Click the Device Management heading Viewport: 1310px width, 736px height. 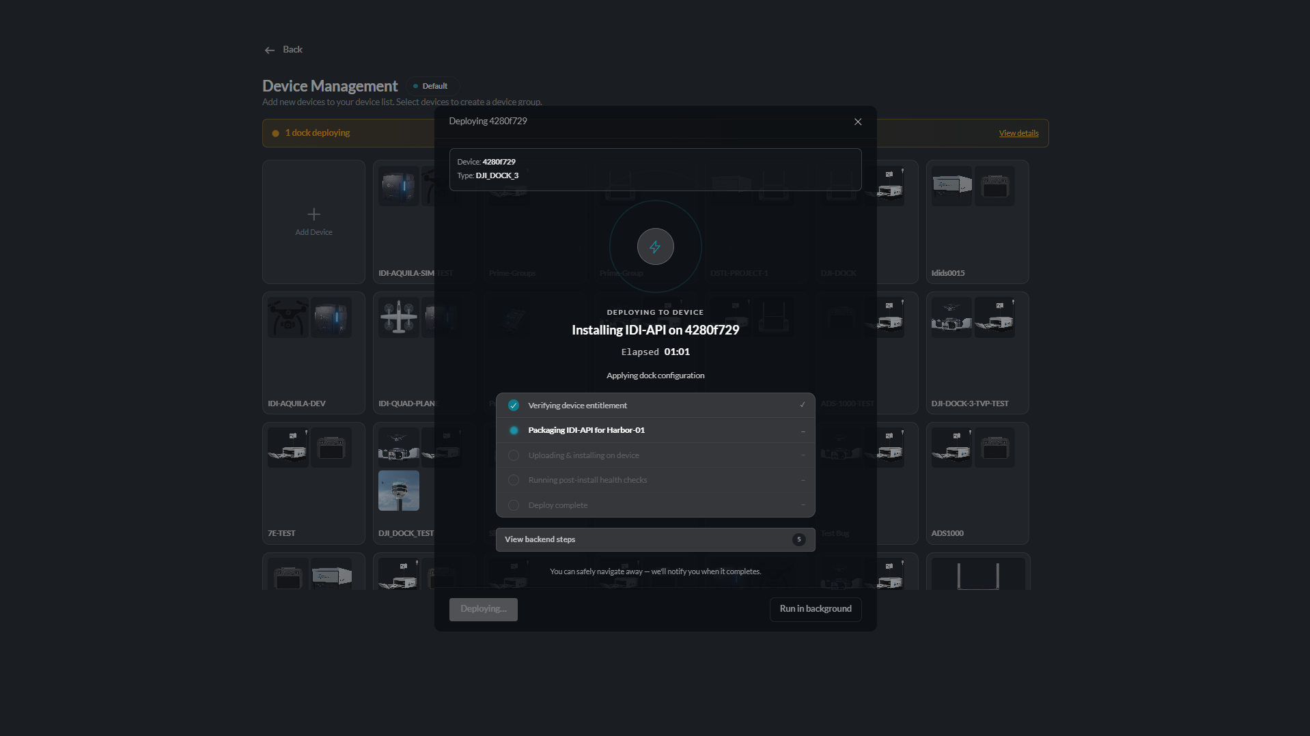330,86
